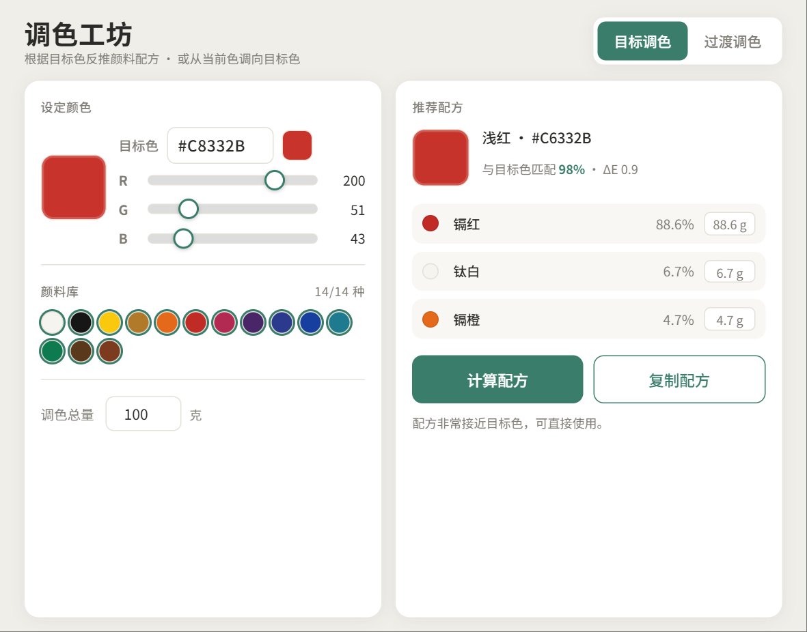Viewport: 807px width, 632px height.
Task: Click the 浅红 · #C6332B result label
Action: 536,138
